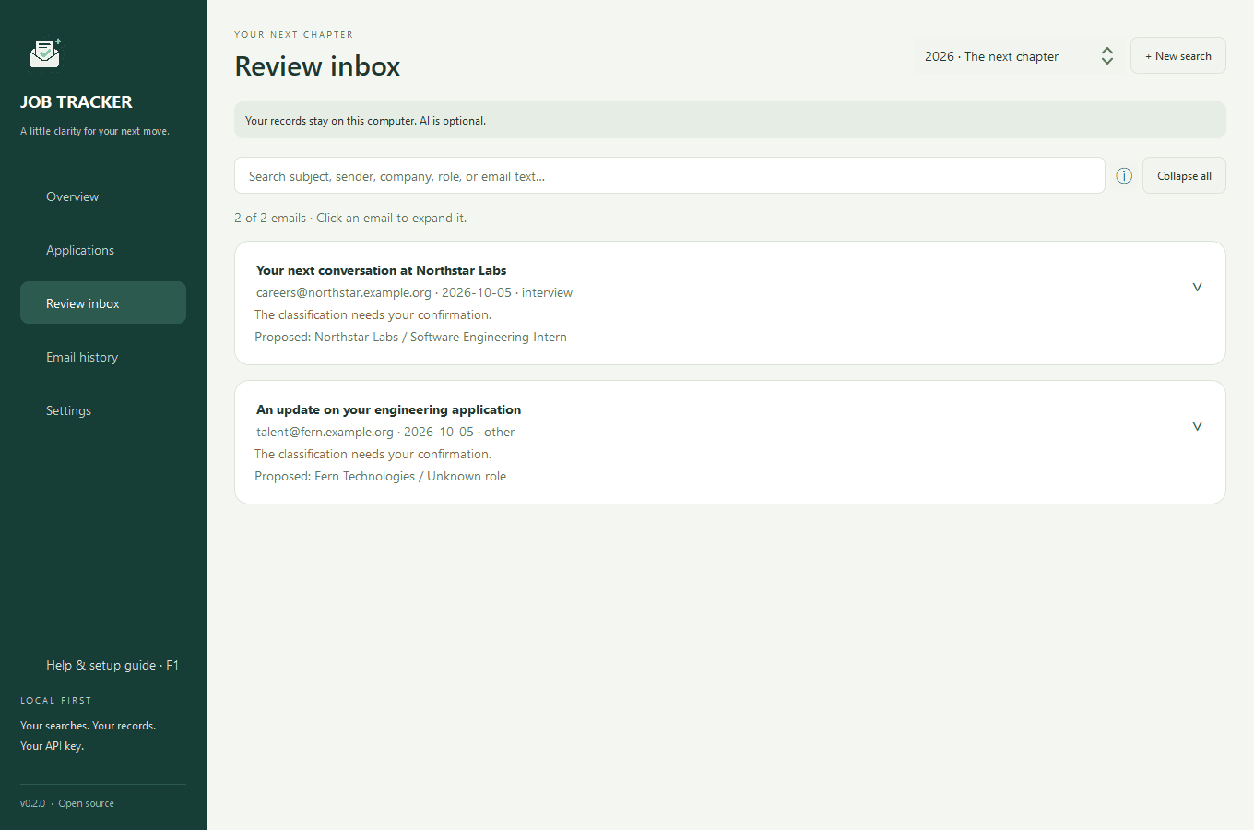This screenshot has height=830, width=1254.
Task: Open Applications in the sidebar
Action: [x=103, y=250]
